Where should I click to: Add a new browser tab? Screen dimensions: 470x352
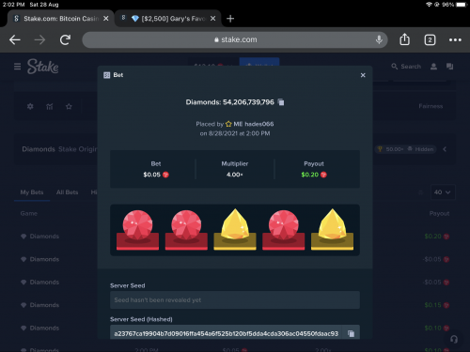click(230, 19)
